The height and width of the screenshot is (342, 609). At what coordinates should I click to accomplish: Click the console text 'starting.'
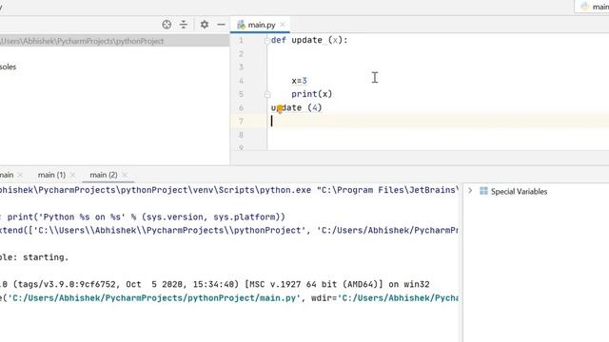(x=46, y=257)
